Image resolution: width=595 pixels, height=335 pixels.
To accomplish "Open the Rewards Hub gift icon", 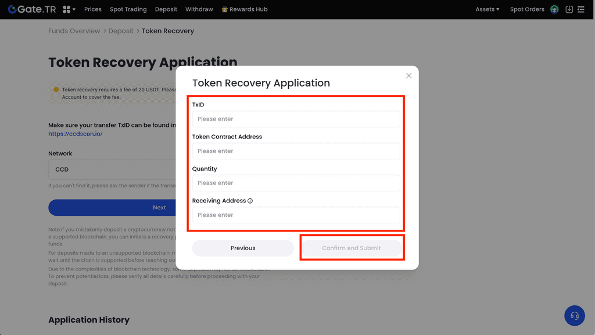I will (x=225, y=9).
